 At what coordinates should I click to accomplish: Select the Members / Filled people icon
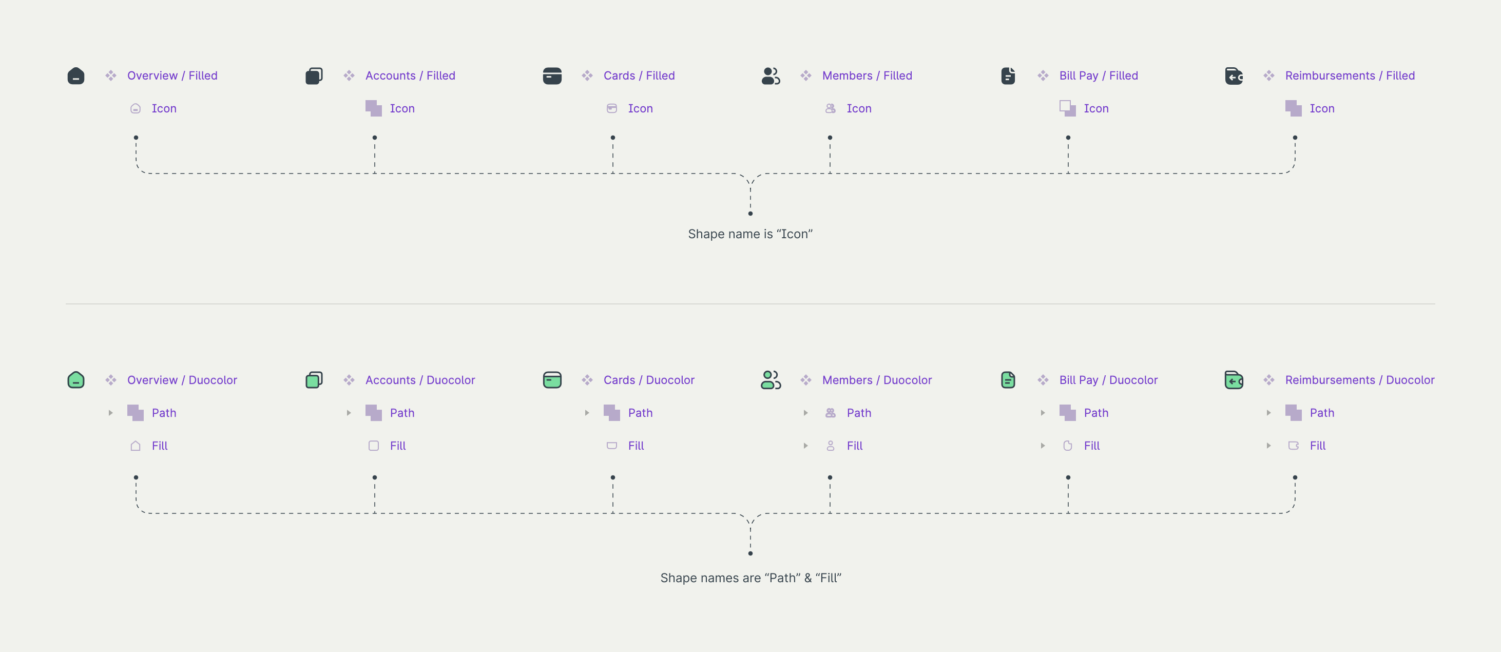771,75
